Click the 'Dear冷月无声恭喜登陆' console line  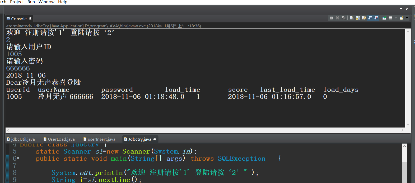click(x=44, y=82)
